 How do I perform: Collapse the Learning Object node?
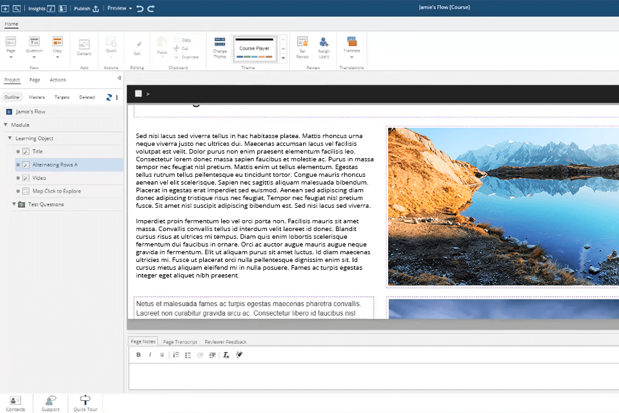(10, 138)
